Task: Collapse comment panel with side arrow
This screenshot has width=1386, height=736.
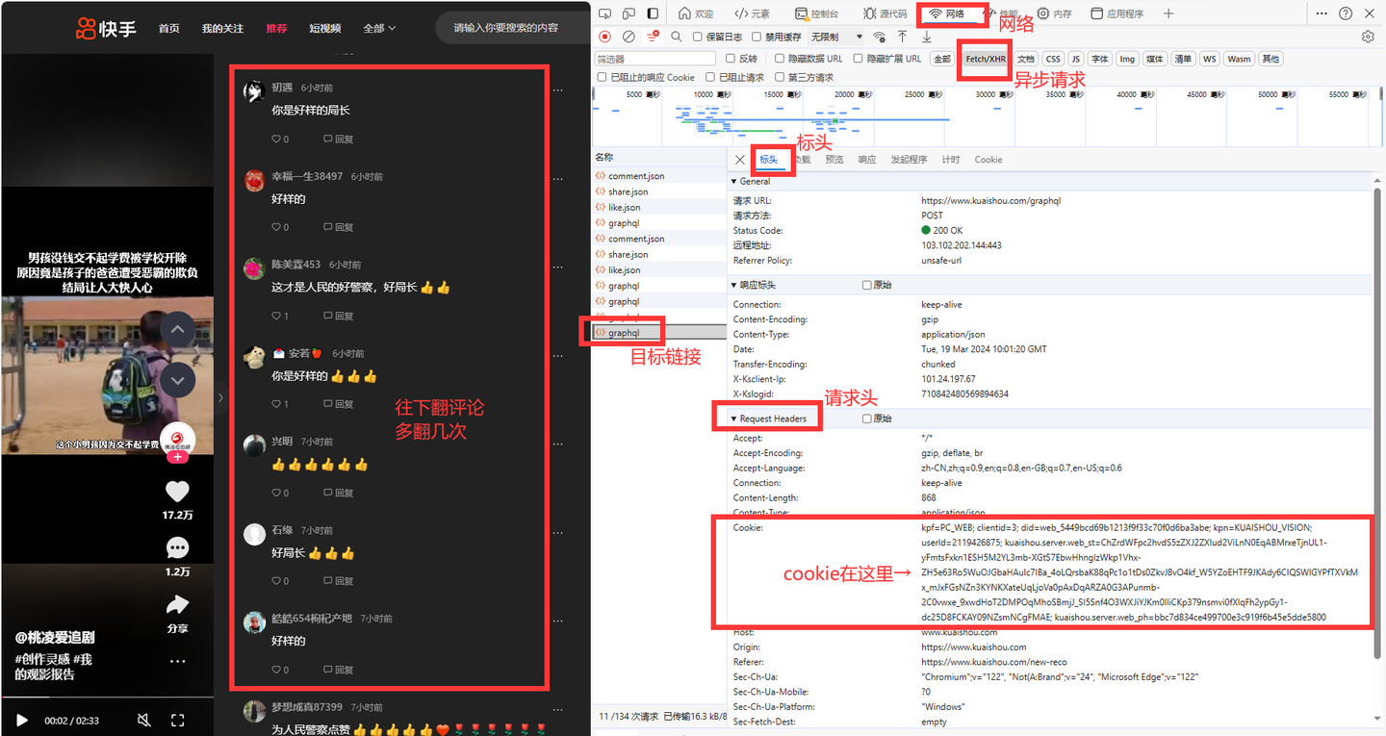Action: click(220, 396)
